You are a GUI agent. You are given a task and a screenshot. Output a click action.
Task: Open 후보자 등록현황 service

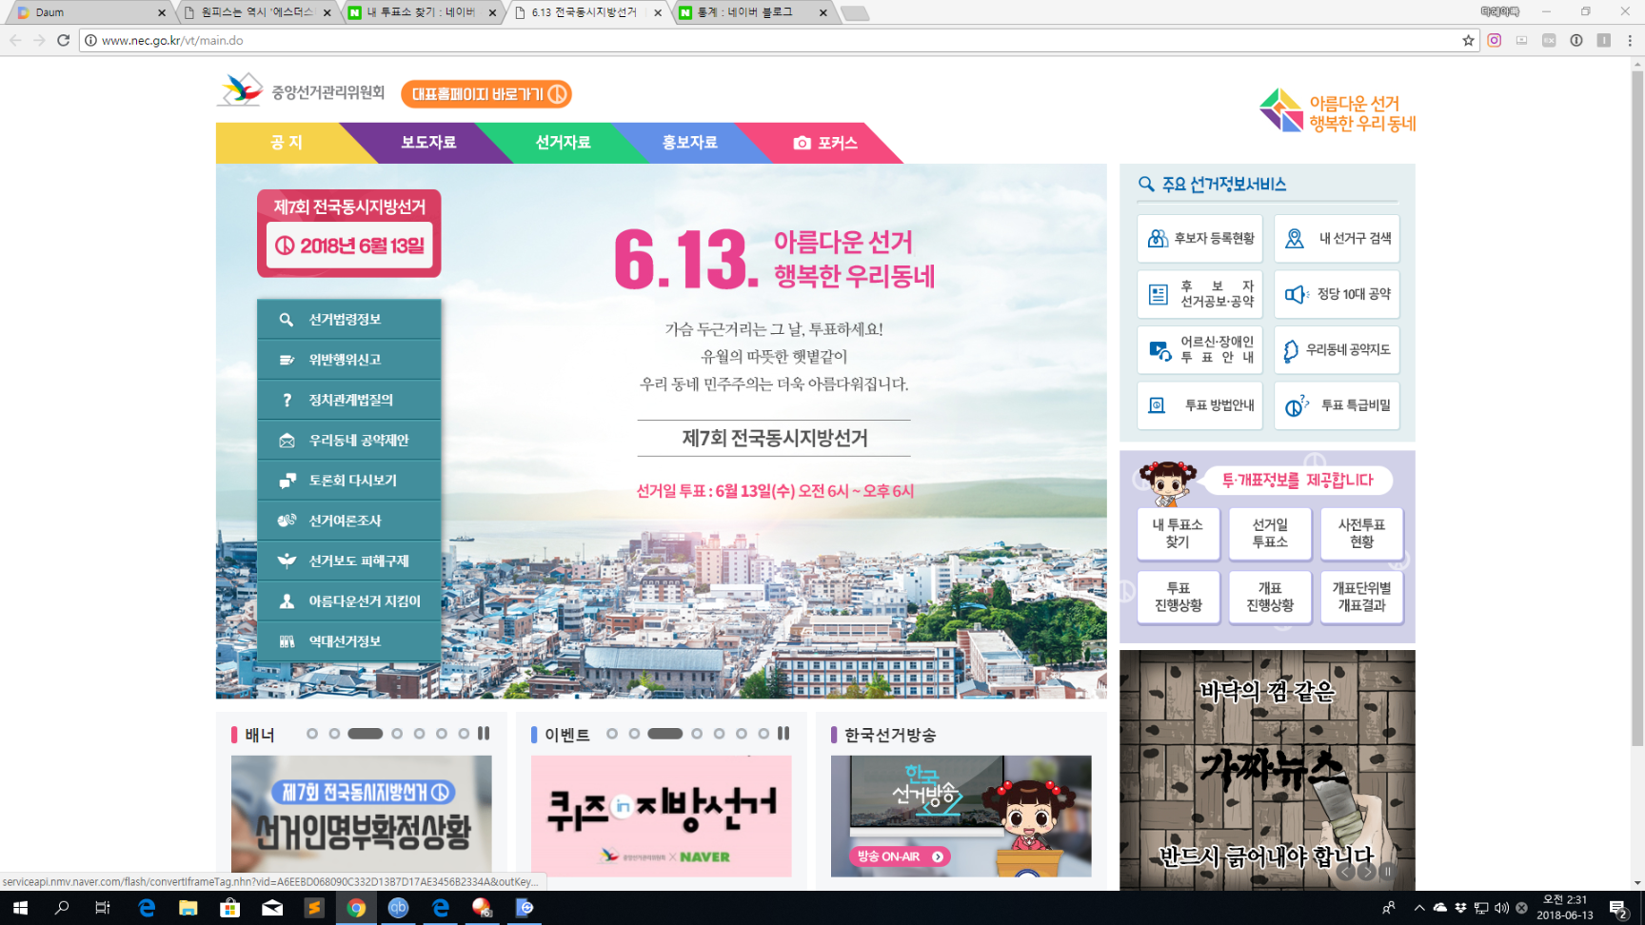coord(1199,239)
